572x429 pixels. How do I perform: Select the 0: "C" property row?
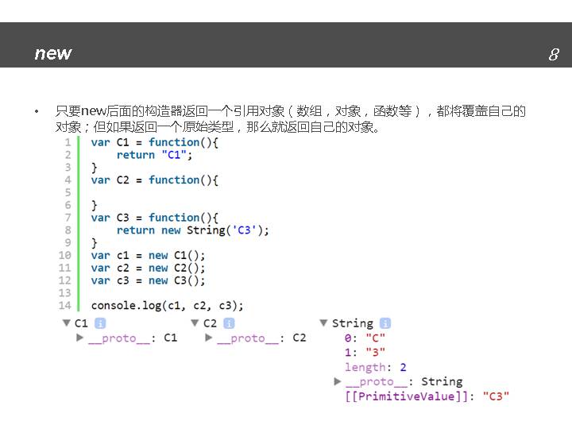(x=365, y=338)
